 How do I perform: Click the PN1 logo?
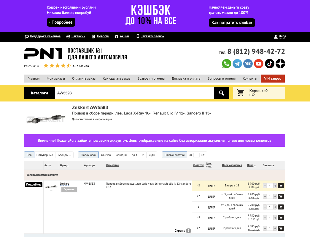(43, 54)
